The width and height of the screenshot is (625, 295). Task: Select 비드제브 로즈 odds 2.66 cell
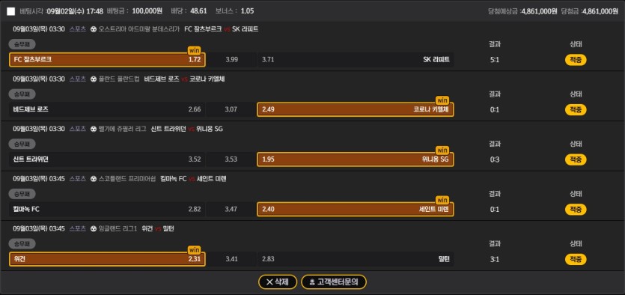tap(107, 109)
